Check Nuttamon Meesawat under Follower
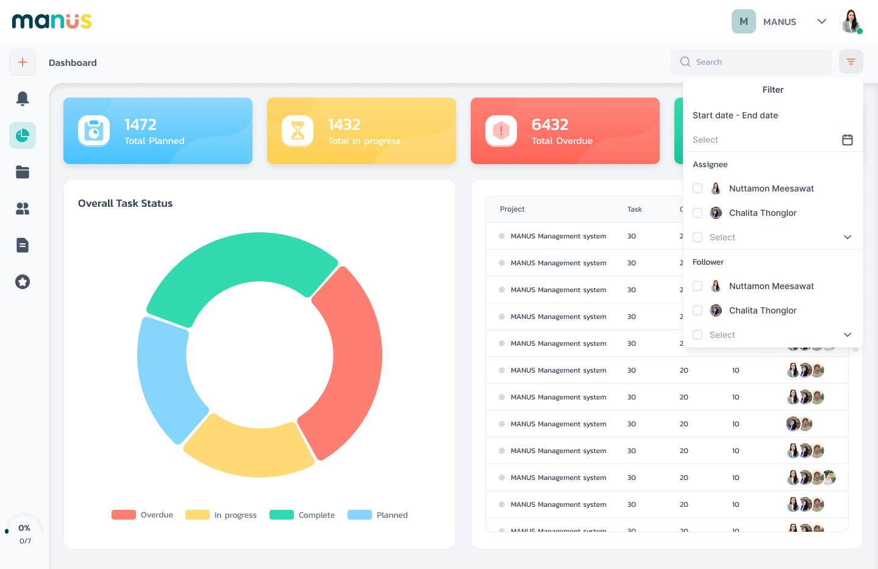 coord(698,286)
